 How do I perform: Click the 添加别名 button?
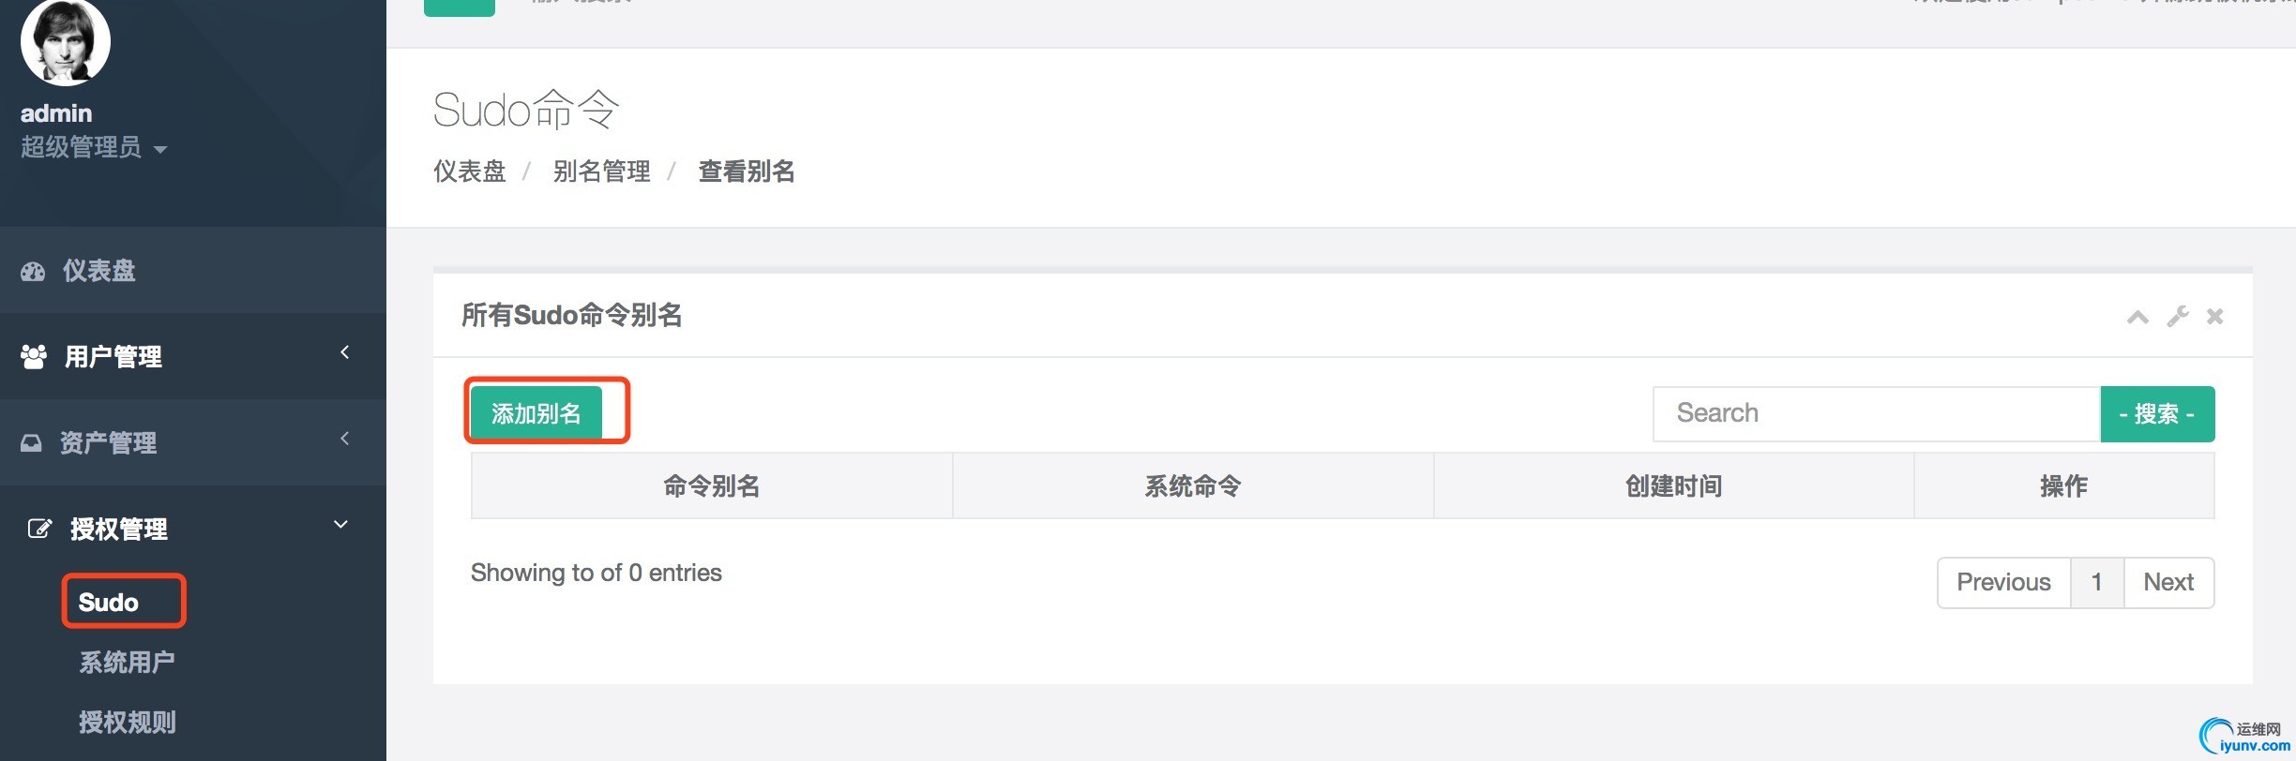[536, 413]
